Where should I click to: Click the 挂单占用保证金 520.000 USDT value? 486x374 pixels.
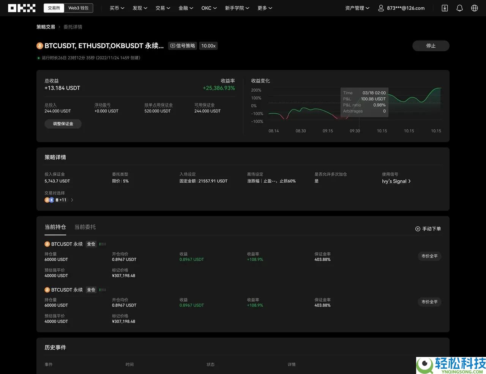[x=158, y=111]
